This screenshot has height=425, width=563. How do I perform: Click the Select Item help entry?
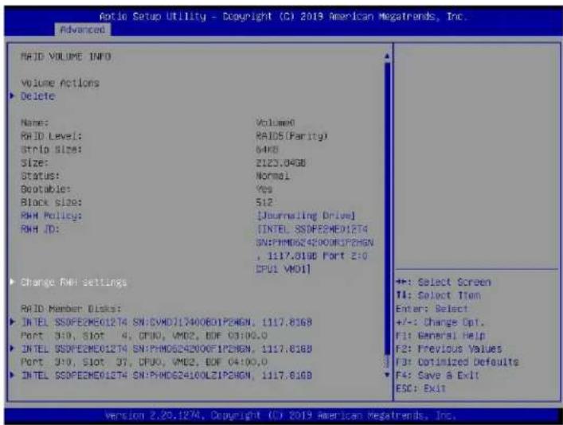[438, 295]
